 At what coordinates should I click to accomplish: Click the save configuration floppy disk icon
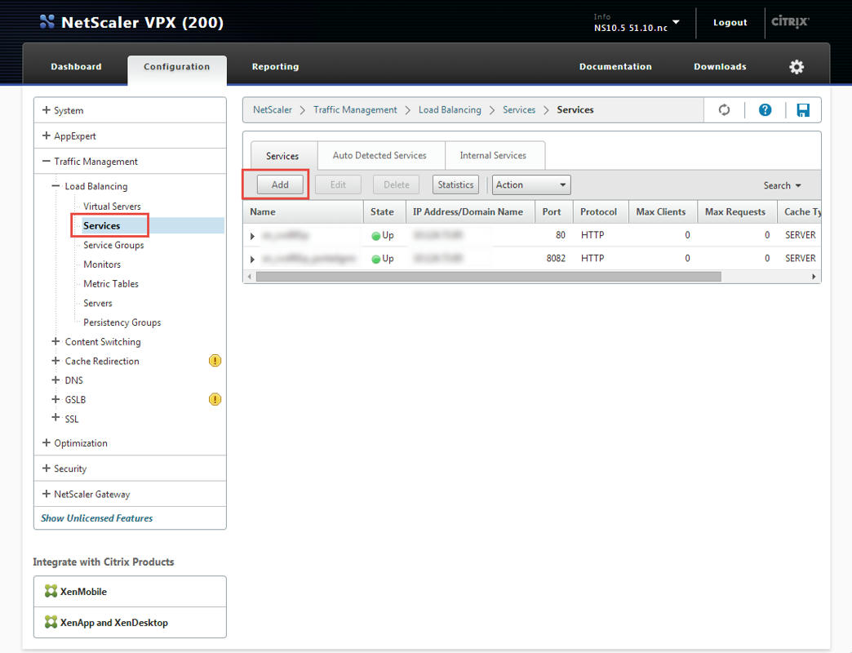(803, 110)
